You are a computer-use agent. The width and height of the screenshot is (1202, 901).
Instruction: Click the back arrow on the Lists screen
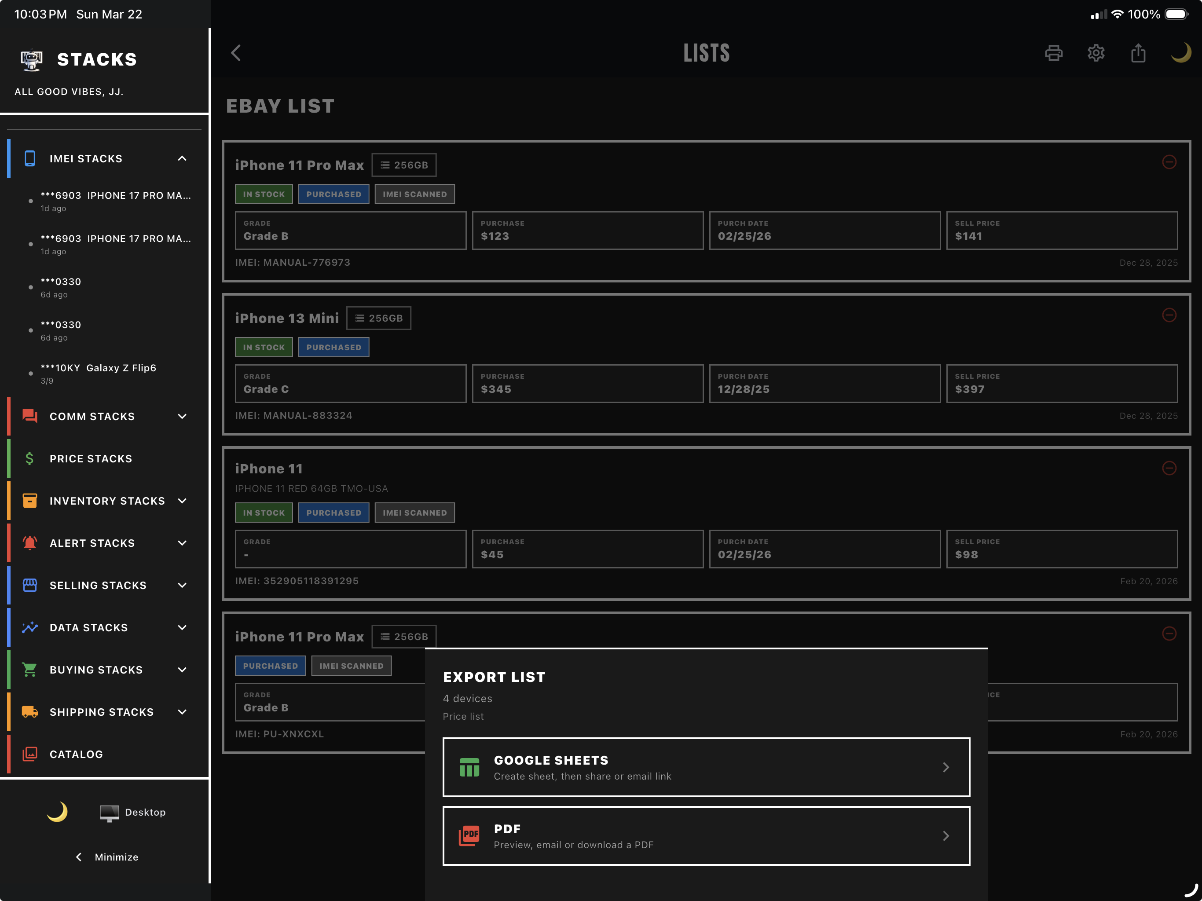point(236,53)
